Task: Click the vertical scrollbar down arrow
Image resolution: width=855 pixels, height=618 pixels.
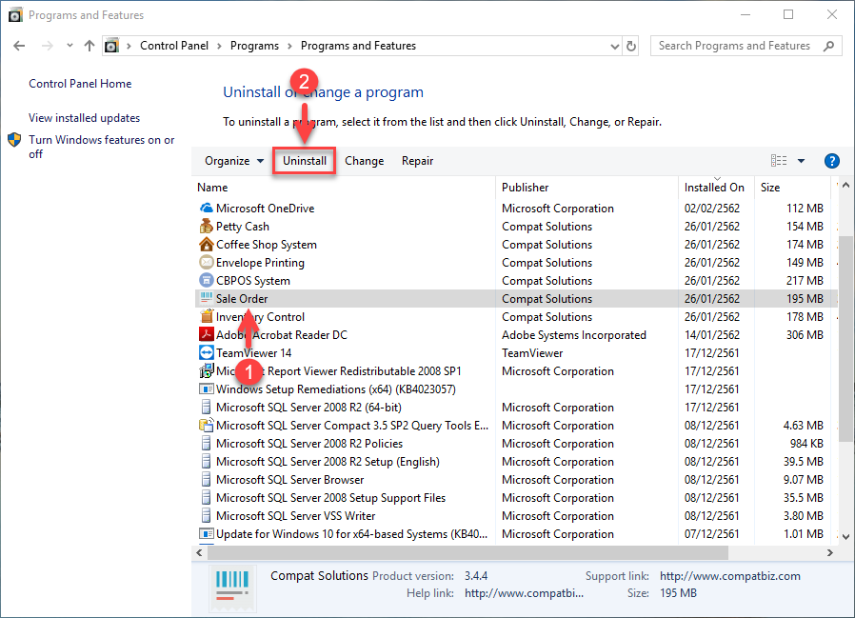Action: click(x=845, y=537)
